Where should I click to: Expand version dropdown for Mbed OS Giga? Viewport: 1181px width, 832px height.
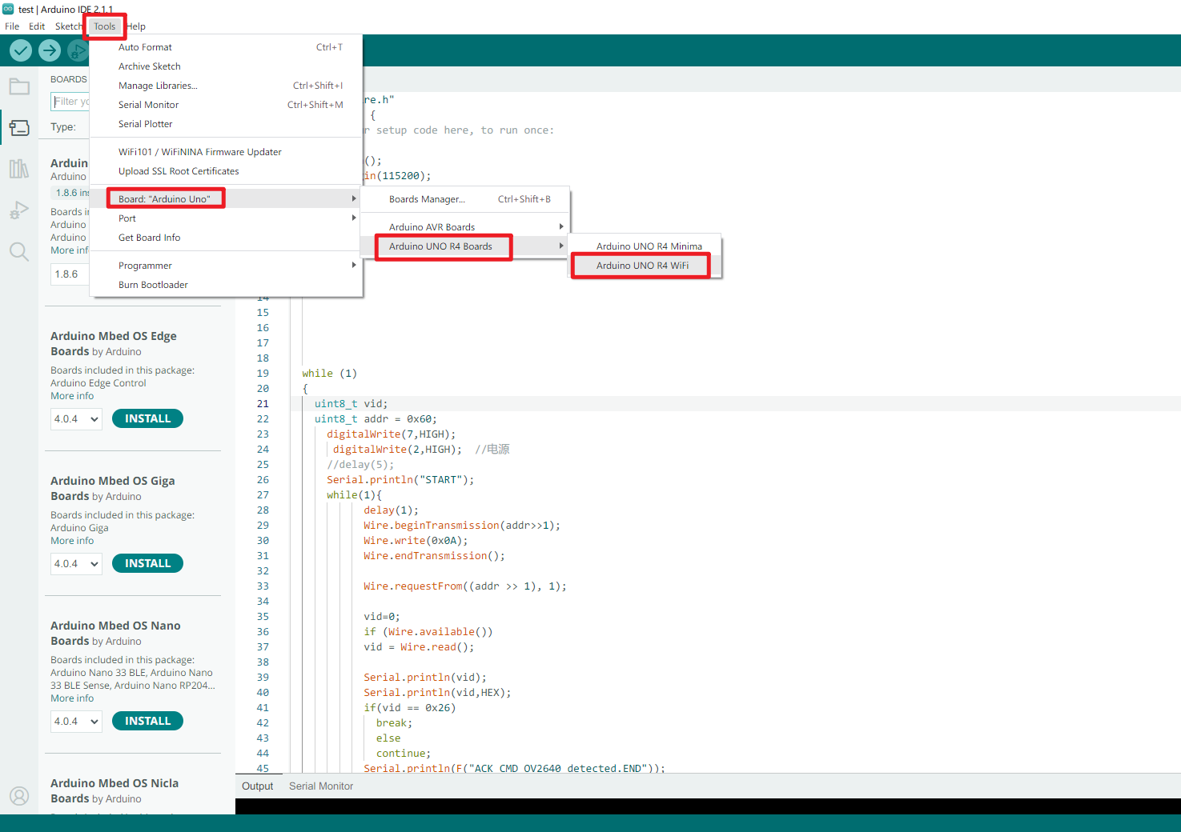tap(77, 564)
